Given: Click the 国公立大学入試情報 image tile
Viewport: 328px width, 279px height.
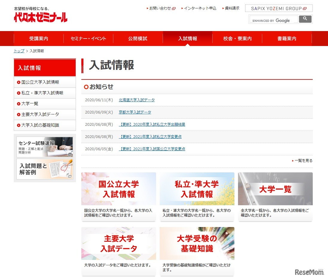Looking at the screenshot, I should 118,189.
